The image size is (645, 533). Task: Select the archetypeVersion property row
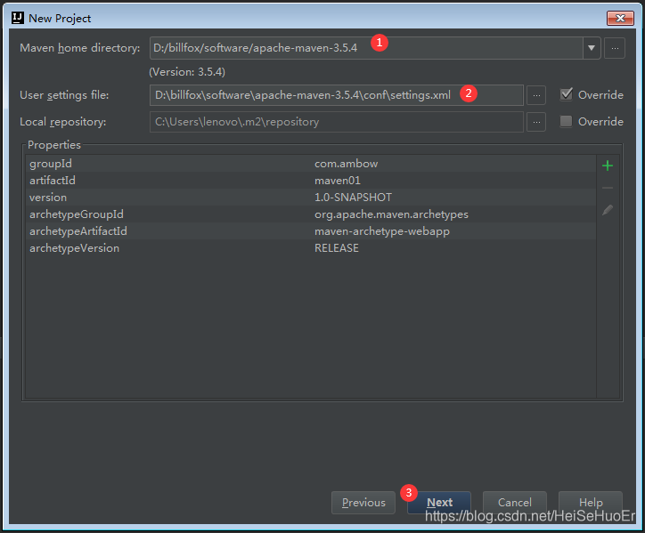pyautogui.click(x=311, y=247)
